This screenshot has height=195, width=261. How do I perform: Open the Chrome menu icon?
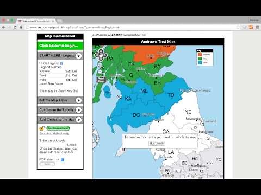(257, 27)
